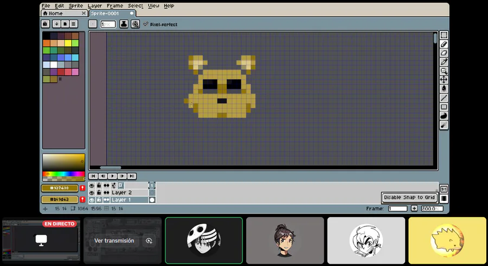Click background color warning red icon
Screen dimensions: 488x266
pos(82,199)
